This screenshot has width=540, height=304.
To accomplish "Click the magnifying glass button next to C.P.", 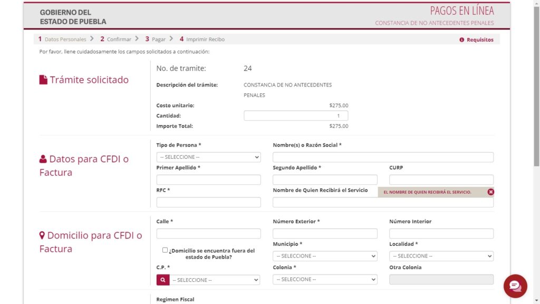I will pos(163,279).
